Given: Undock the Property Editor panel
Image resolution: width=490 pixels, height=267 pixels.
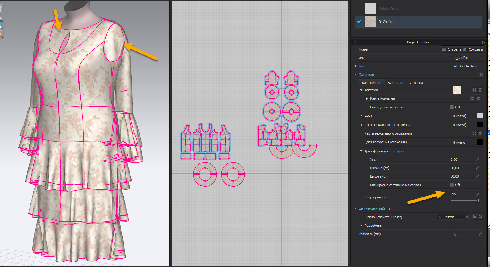Looking at the screenshot, I should click(483, 42).
